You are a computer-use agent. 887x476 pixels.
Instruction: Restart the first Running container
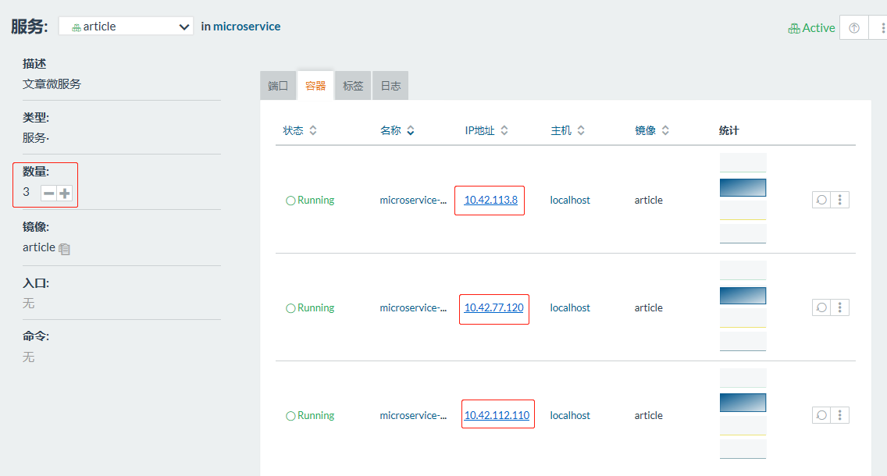820,200
